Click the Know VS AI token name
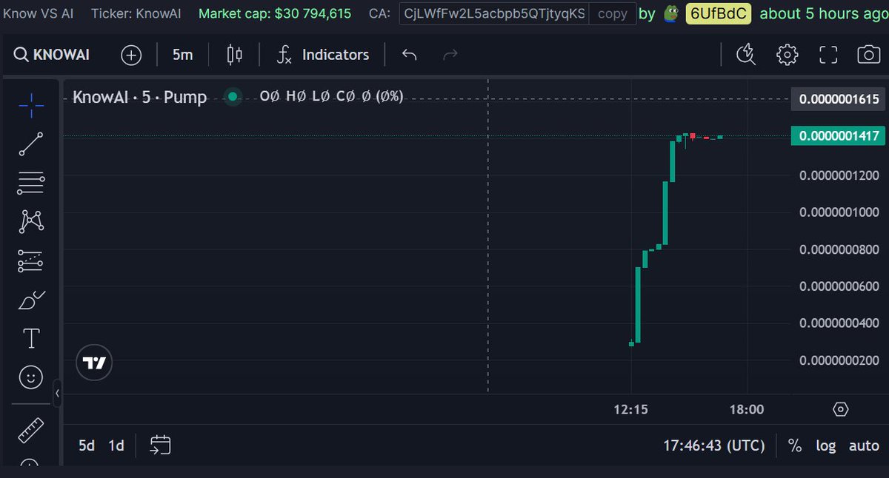Viewport: 889px width, 478px height. point(40,13)
